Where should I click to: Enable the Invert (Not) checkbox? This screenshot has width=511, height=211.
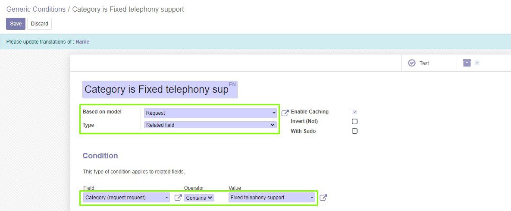[354, 121]
